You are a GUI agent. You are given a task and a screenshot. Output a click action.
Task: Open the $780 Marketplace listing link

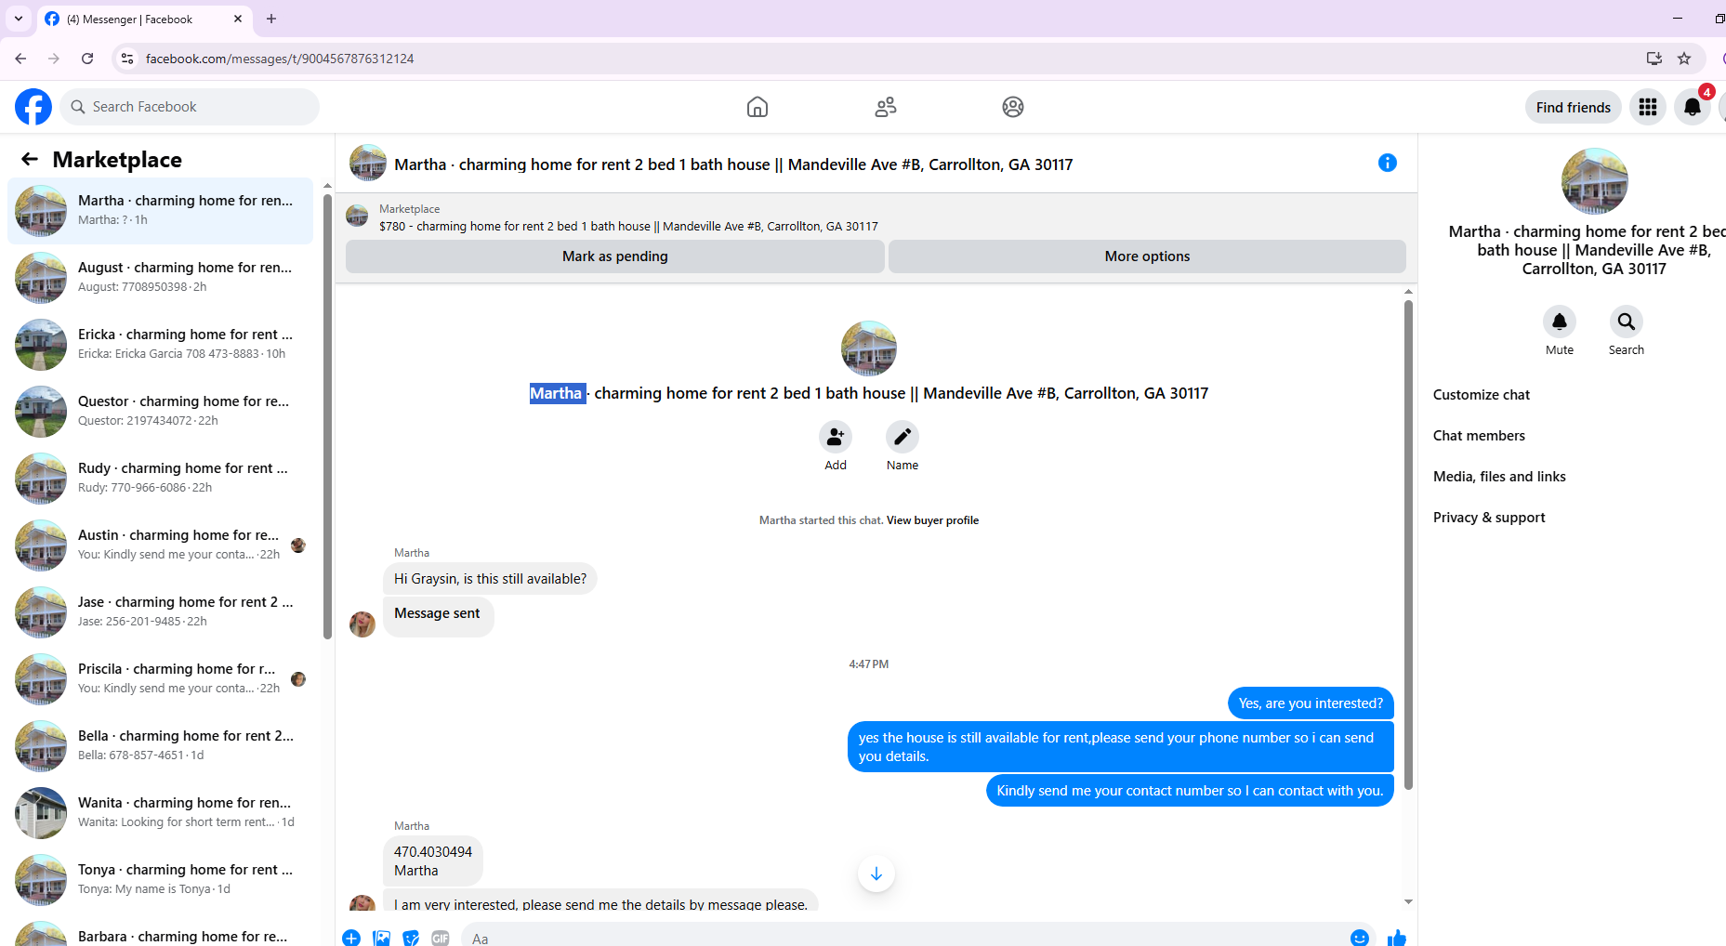[x=628, y=226]
